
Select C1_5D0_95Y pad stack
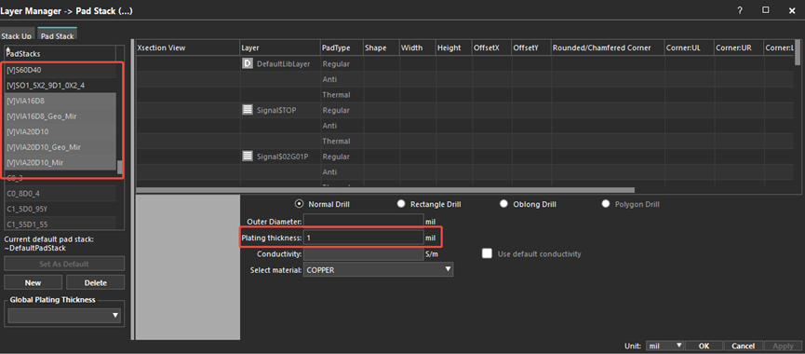click(x=60, y=209)
